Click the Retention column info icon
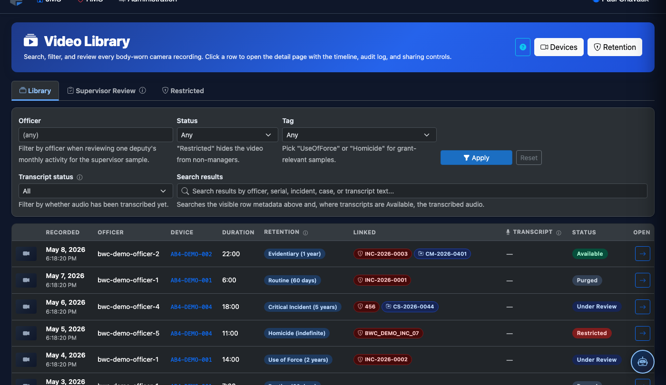Image resolution: width=666 pixels, height=385 pixels. [305, 233]
